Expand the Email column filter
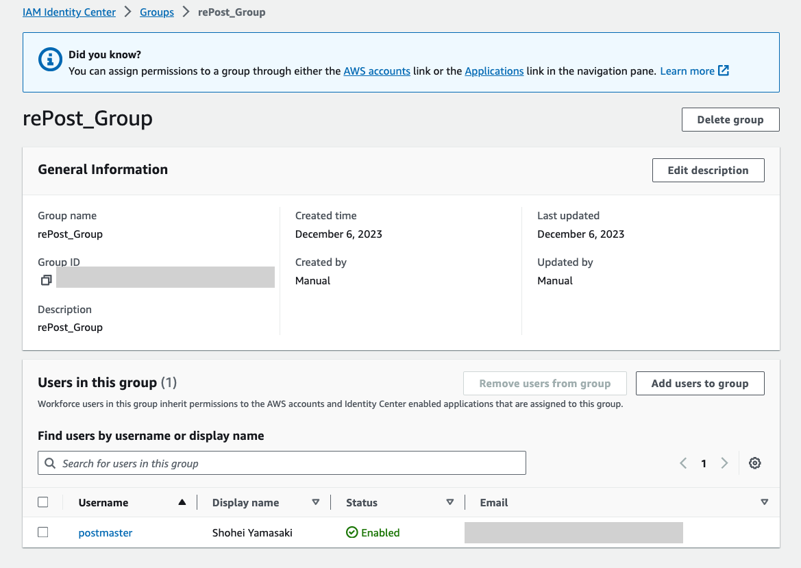The width and height of the screenshot is (801, 568). click(764, 502)
